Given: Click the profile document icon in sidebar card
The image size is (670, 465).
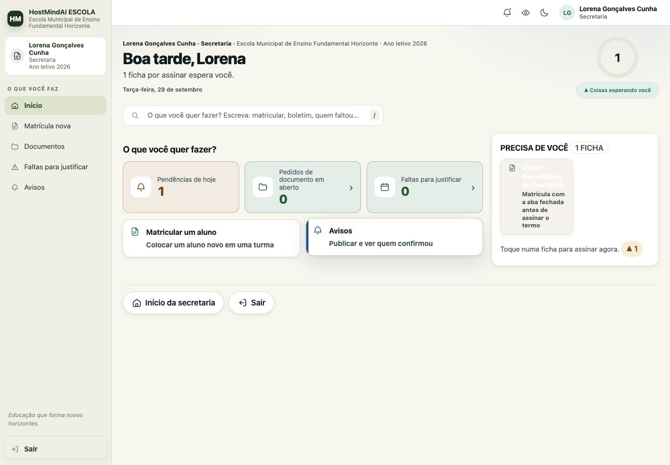Looking at the screenshot, I should (17, 56).
